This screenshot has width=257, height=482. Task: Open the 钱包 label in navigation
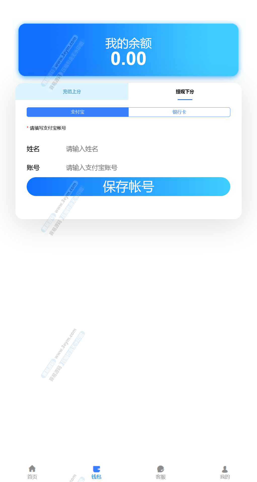point(96,477)
